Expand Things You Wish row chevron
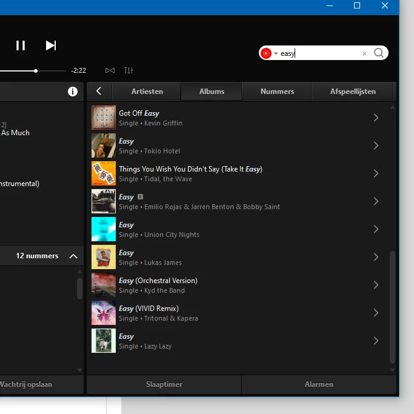 (x=376, y=173)
